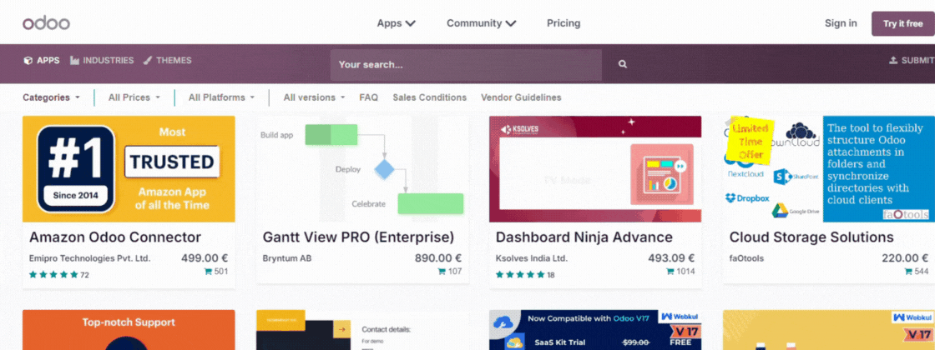
Task: Click the Odoo logo
Action: coord(47,23)
